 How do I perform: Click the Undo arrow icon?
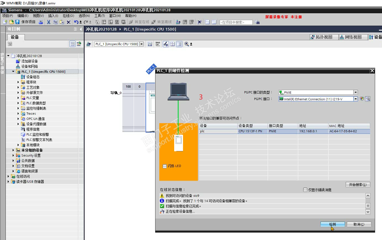point(76,22)
